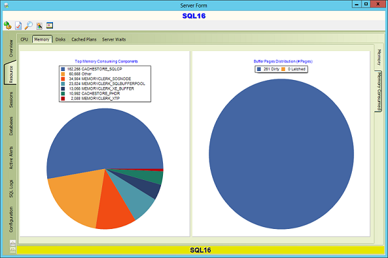388x258 pixels.
Task: Open the Disks tab
Action: point(60,39)
